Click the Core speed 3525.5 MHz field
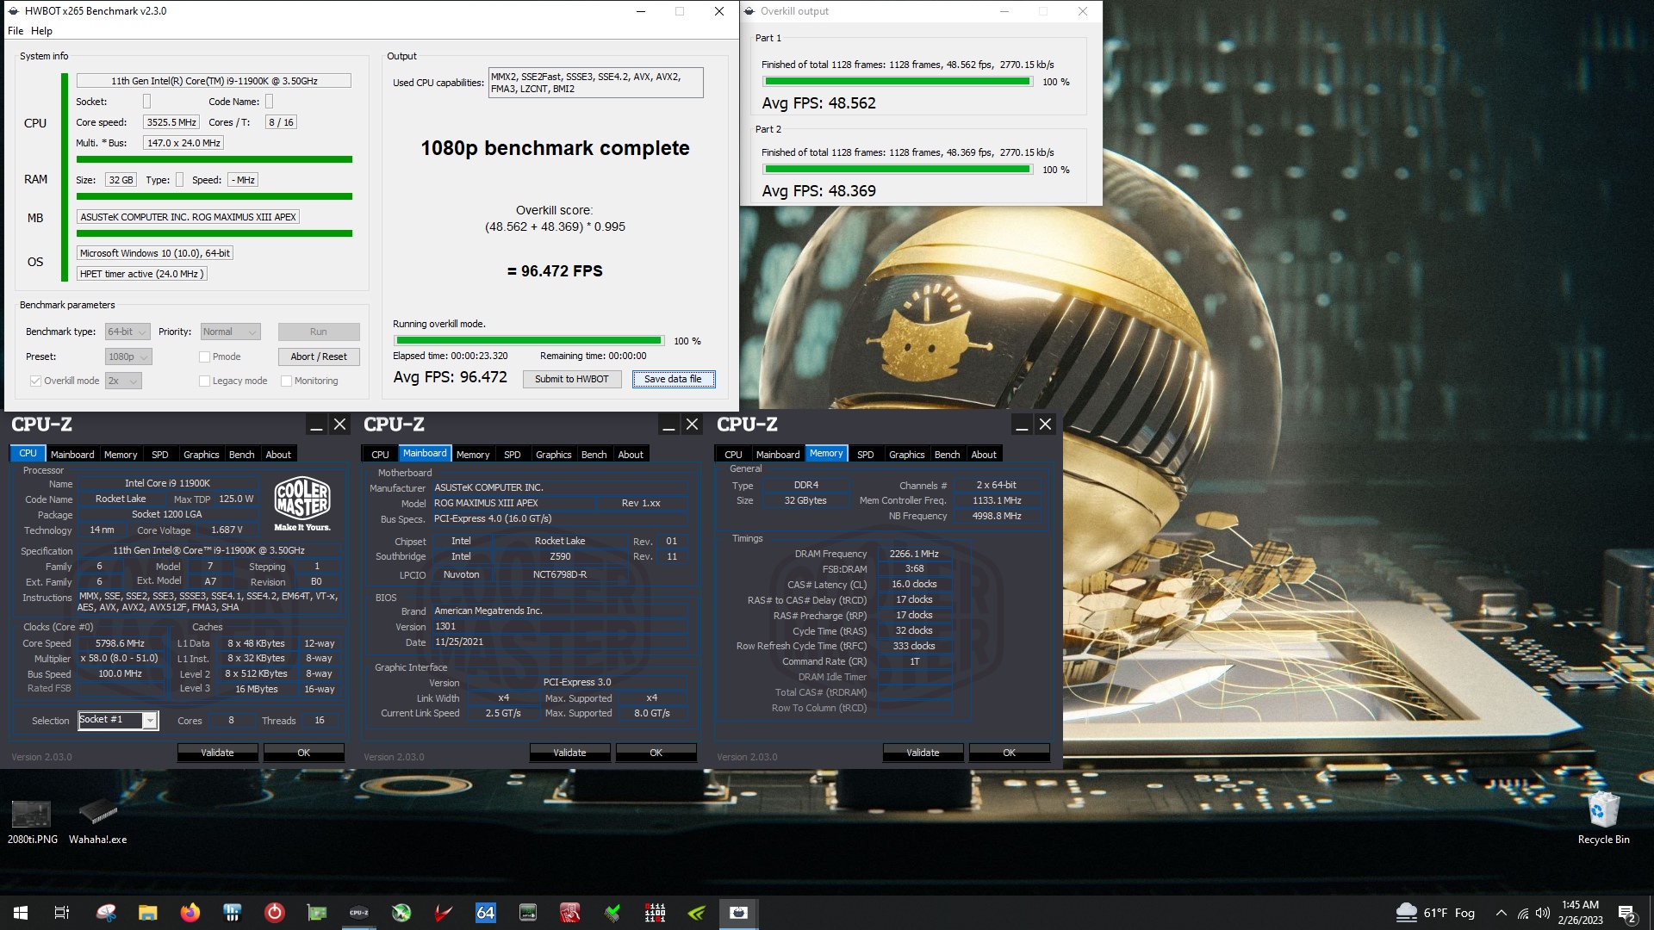Viewport: 1654px width, 930px height. pos(171,122)
